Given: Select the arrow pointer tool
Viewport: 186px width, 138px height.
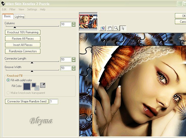Looking at the screenshot, I should (x=123, y=28).
